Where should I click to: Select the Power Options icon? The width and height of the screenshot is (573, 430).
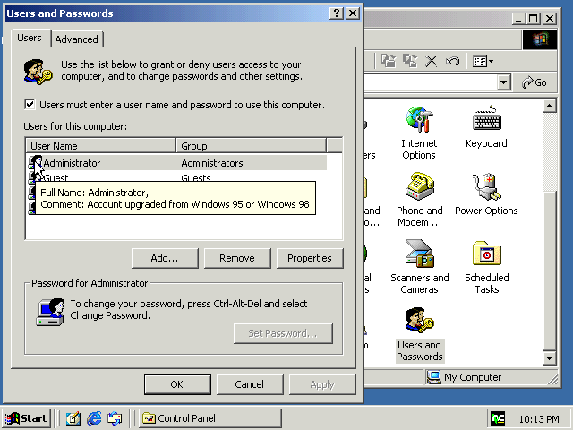pos(486,199)
